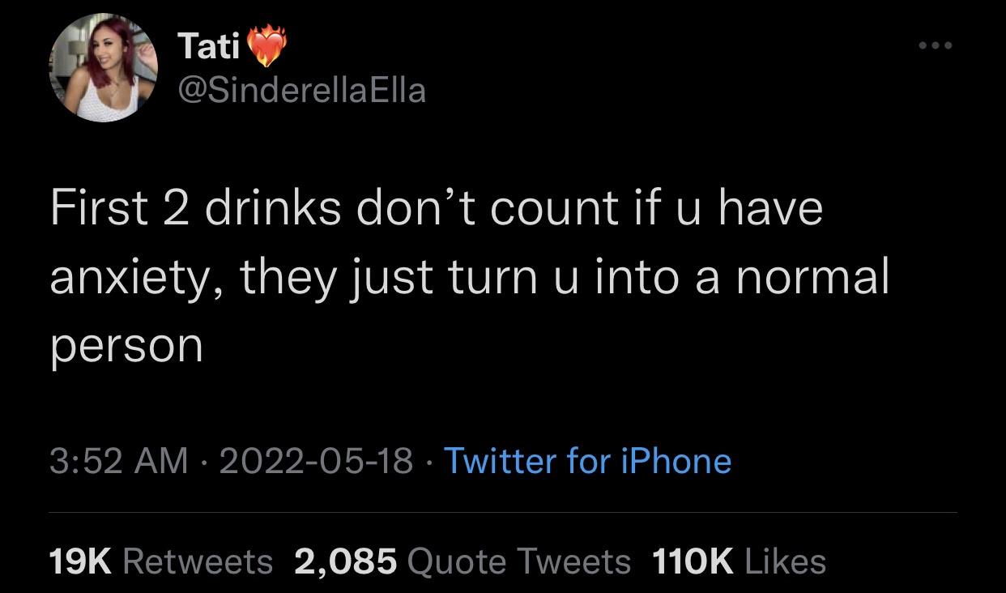Click the heart on fire emoji
This screenshot has height=593, width=1006.
tap(266, 47)
